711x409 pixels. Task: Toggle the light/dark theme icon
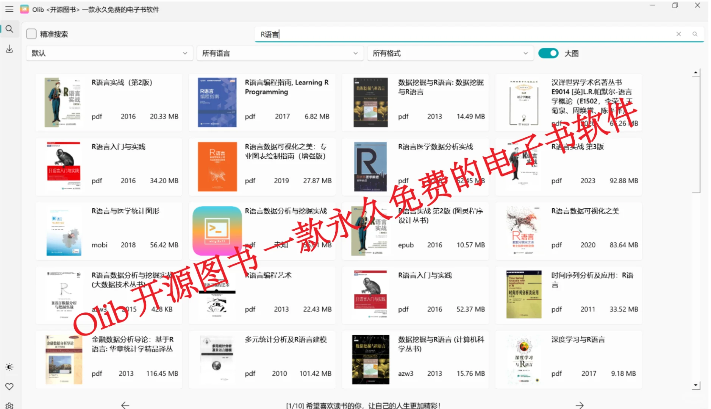coord(9,367)
